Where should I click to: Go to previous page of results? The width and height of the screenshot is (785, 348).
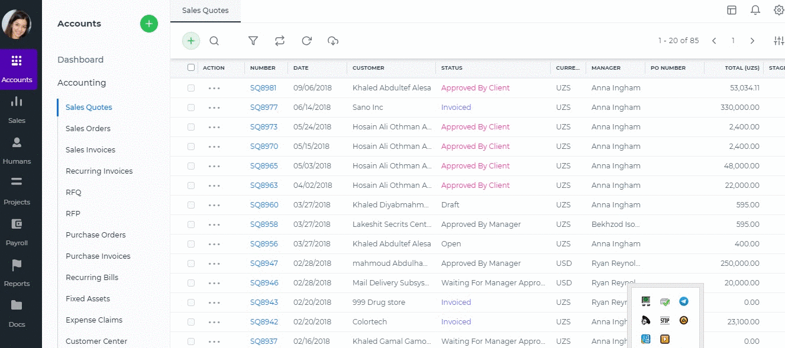coord(714,41)
